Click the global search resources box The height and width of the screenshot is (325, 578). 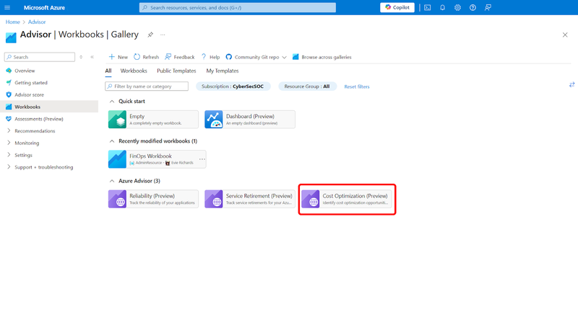tap(238, 7)
